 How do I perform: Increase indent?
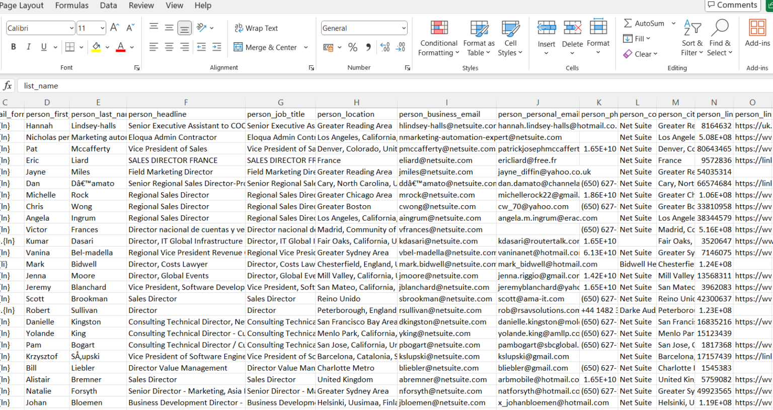coord(217,47)
